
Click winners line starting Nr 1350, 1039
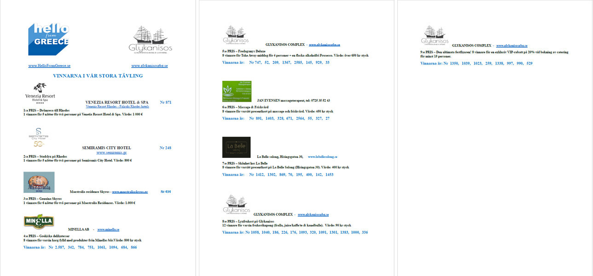pyautogui.click(x=477, y=63)
